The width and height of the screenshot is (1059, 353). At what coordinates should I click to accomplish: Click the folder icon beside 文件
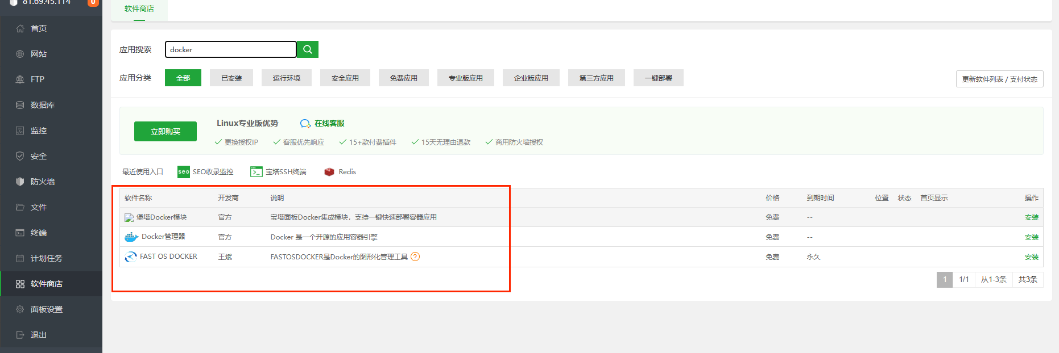coord(20,207)
